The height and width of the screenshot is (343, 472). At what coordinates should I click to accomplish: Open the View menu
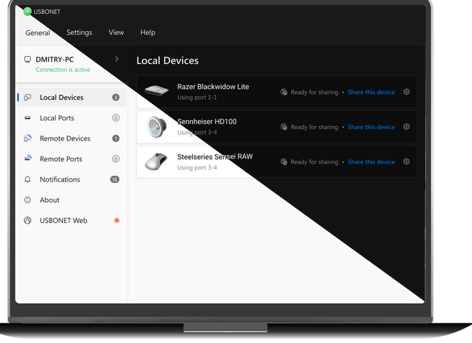(116, 32)
